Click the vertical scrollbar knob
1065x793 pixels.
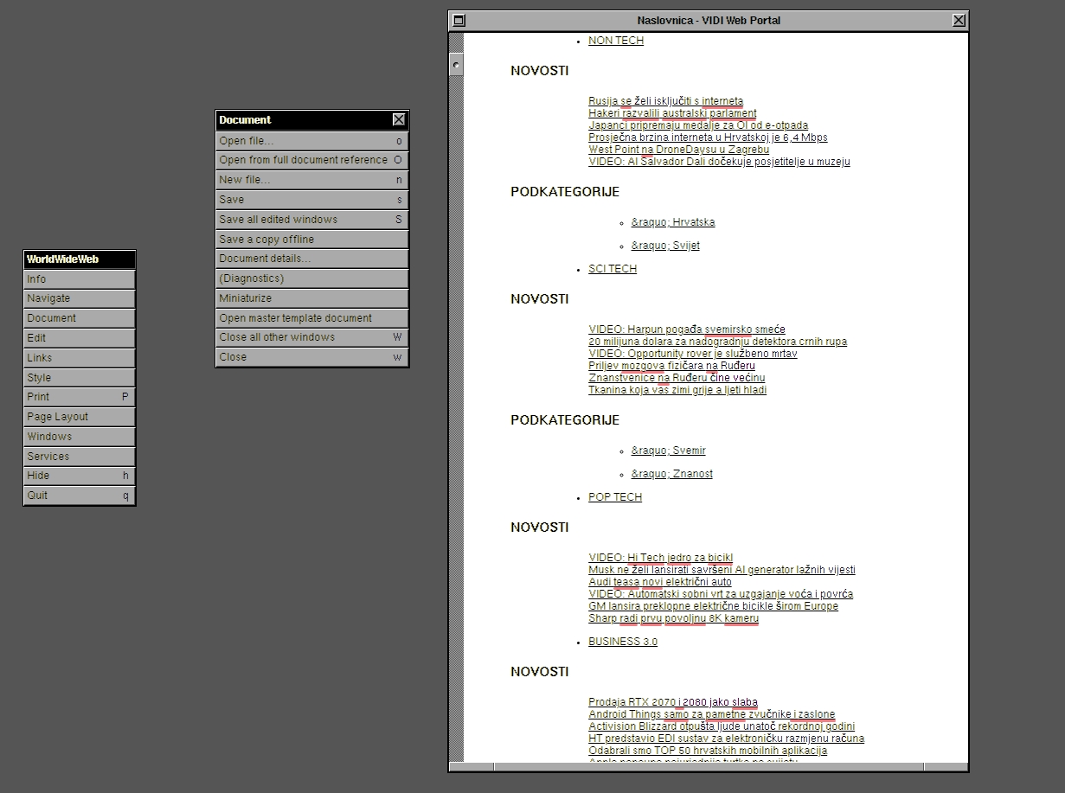pos(456,64)
